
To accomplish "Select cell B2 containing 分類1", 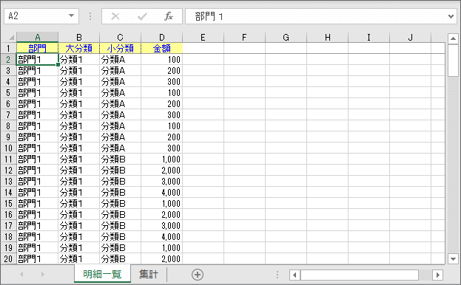I will coord(78,60).
